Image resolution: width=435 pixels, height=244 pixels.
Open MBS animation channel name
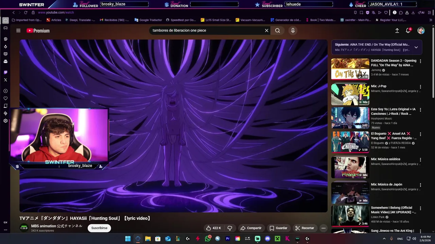click(56, 226)
